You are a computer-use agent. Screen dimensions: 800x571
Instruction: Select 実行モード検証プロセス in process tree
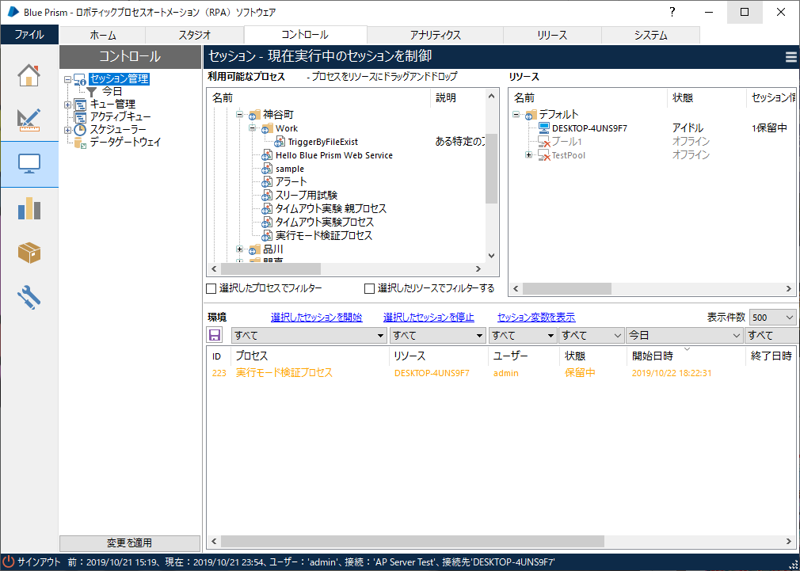(x=324, y=236)
